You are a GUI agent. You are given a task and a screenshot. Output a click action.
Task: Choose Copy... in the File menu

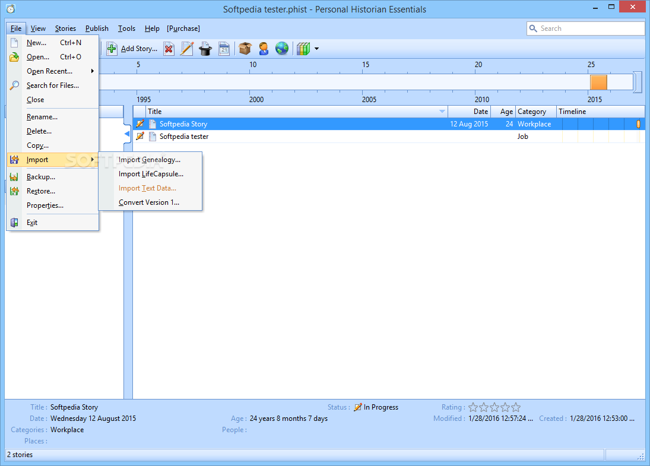click(x=53, y=145)
